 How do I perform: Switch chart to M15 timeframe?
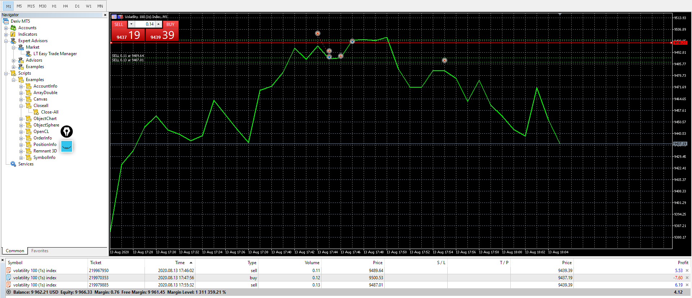pyautogui.click(x=31, y=6)
